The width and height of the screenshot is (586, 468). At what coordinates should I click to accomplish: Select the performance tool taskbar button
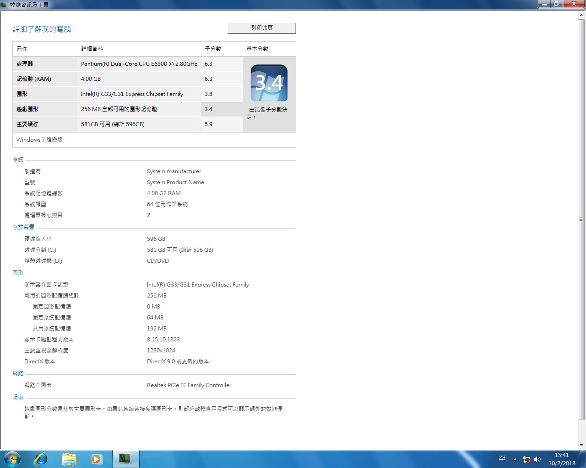[x=125, y=459]
